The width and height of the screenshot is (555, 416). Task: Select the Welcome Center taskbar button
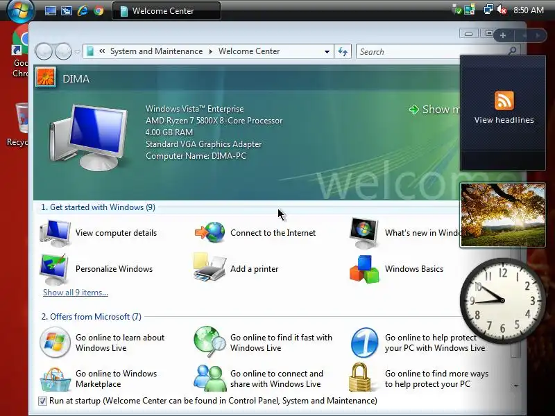(x=166, y=10)
